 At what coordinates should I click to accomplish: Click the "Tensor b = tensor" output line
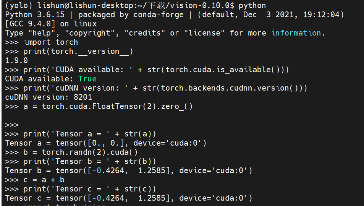pyautogui.click(x=129, y=170)
